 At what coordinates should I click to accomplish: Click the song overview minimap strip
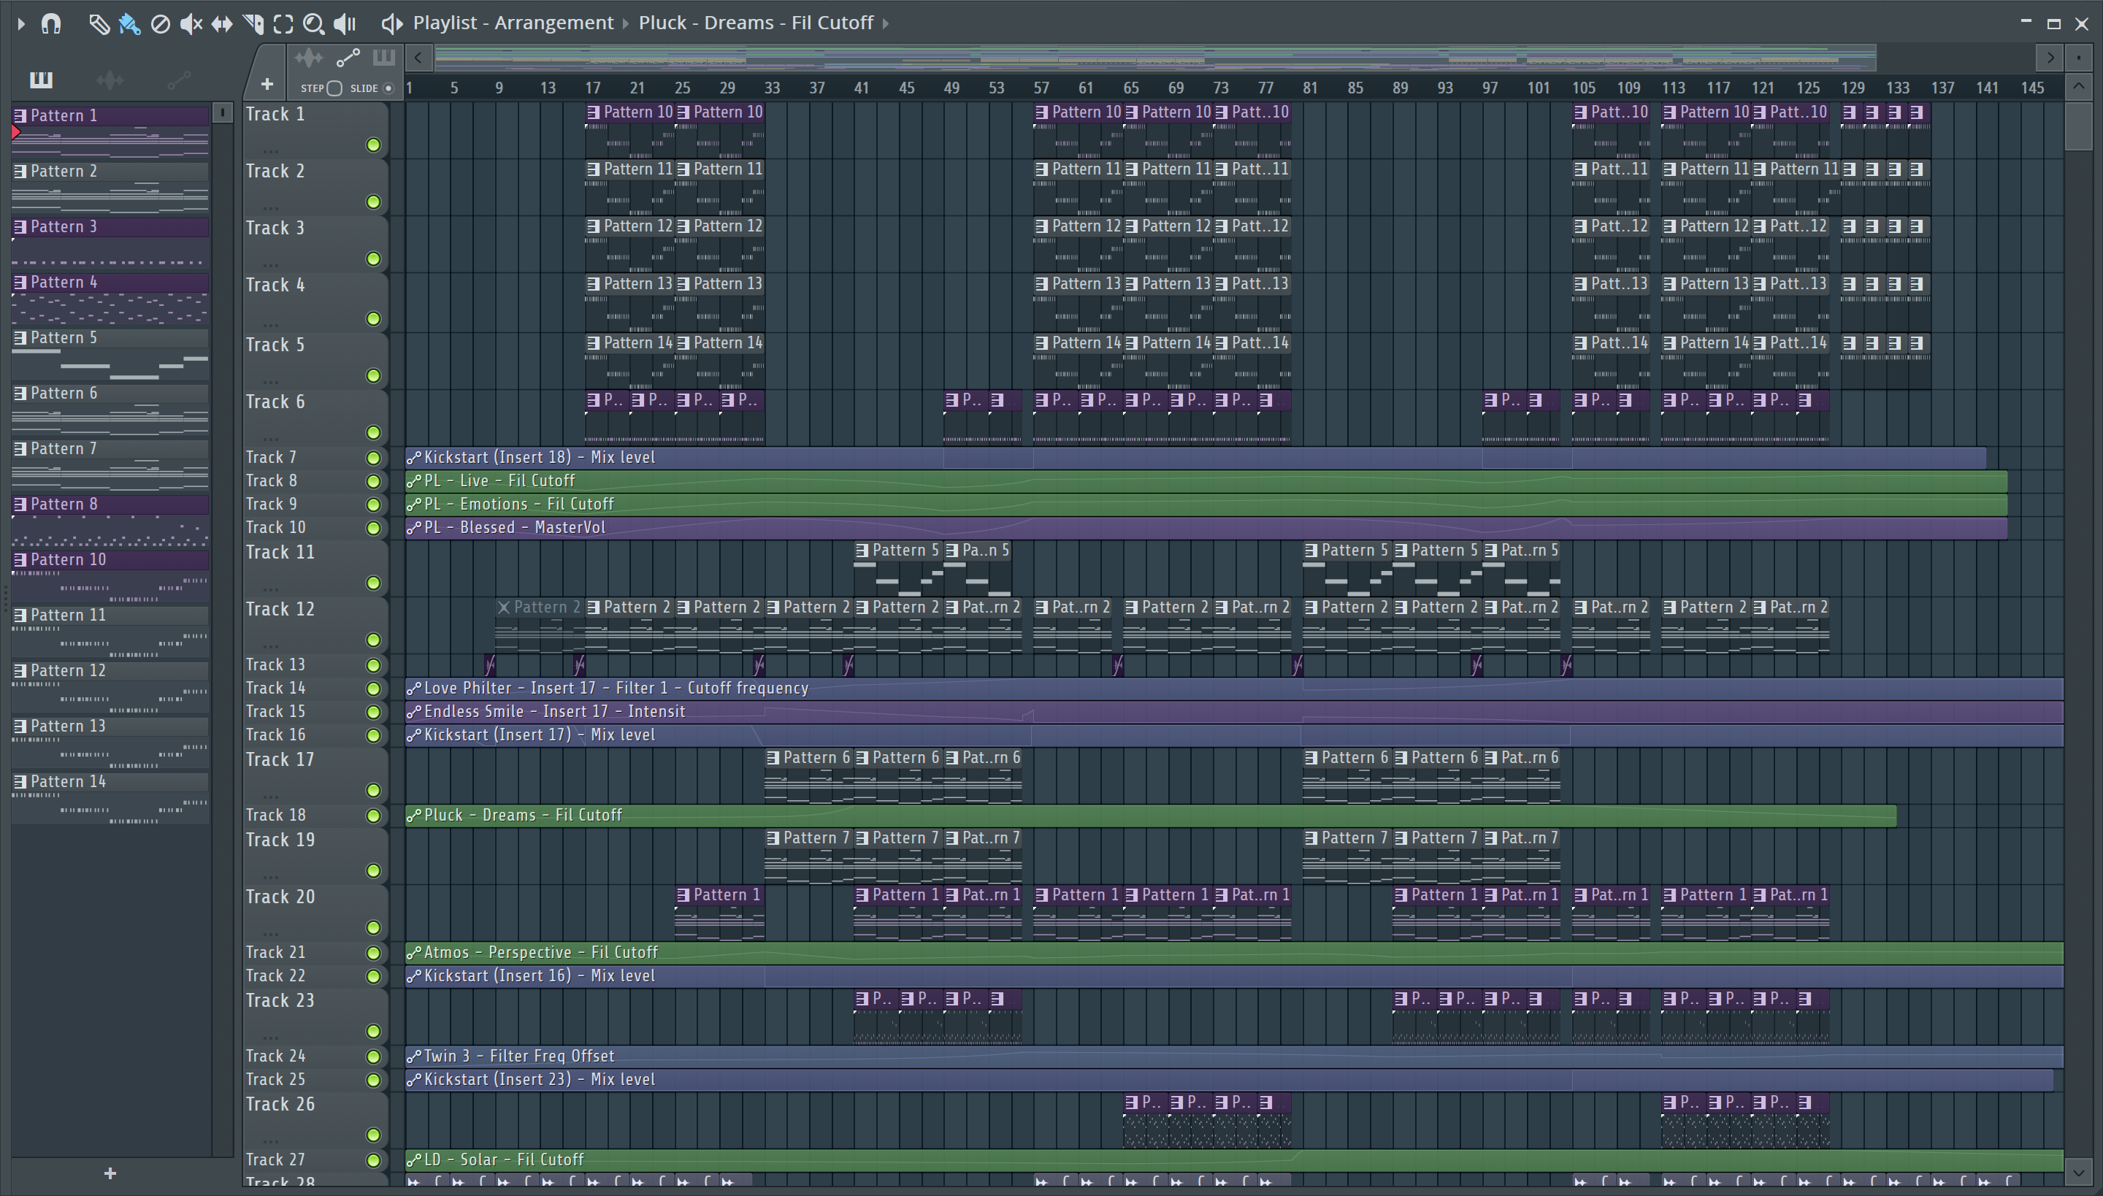tap(1155, 58)
